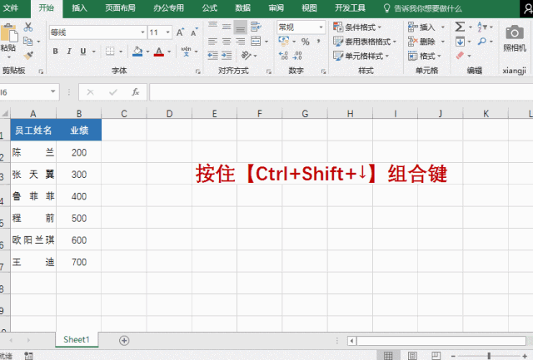533x360 pixels.
Task: Open the 套用表格格式 dropdown
Action: (x=365, y=42)
